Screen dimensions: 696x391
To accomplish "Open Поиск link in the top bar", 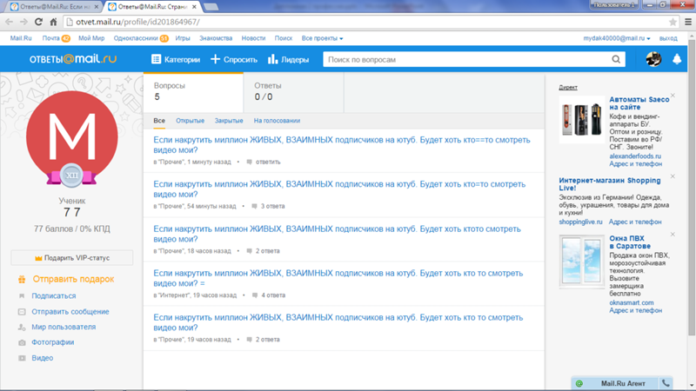I will [x=284, y=38].
